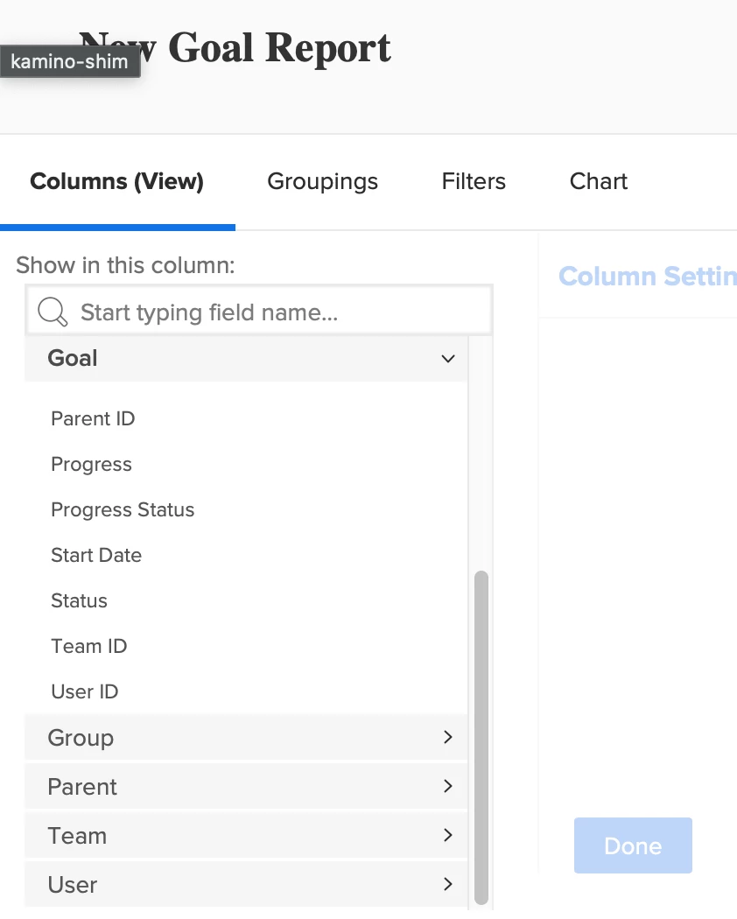
Task: Select the Columns (View) tab
Action: [x=116, y=182]
